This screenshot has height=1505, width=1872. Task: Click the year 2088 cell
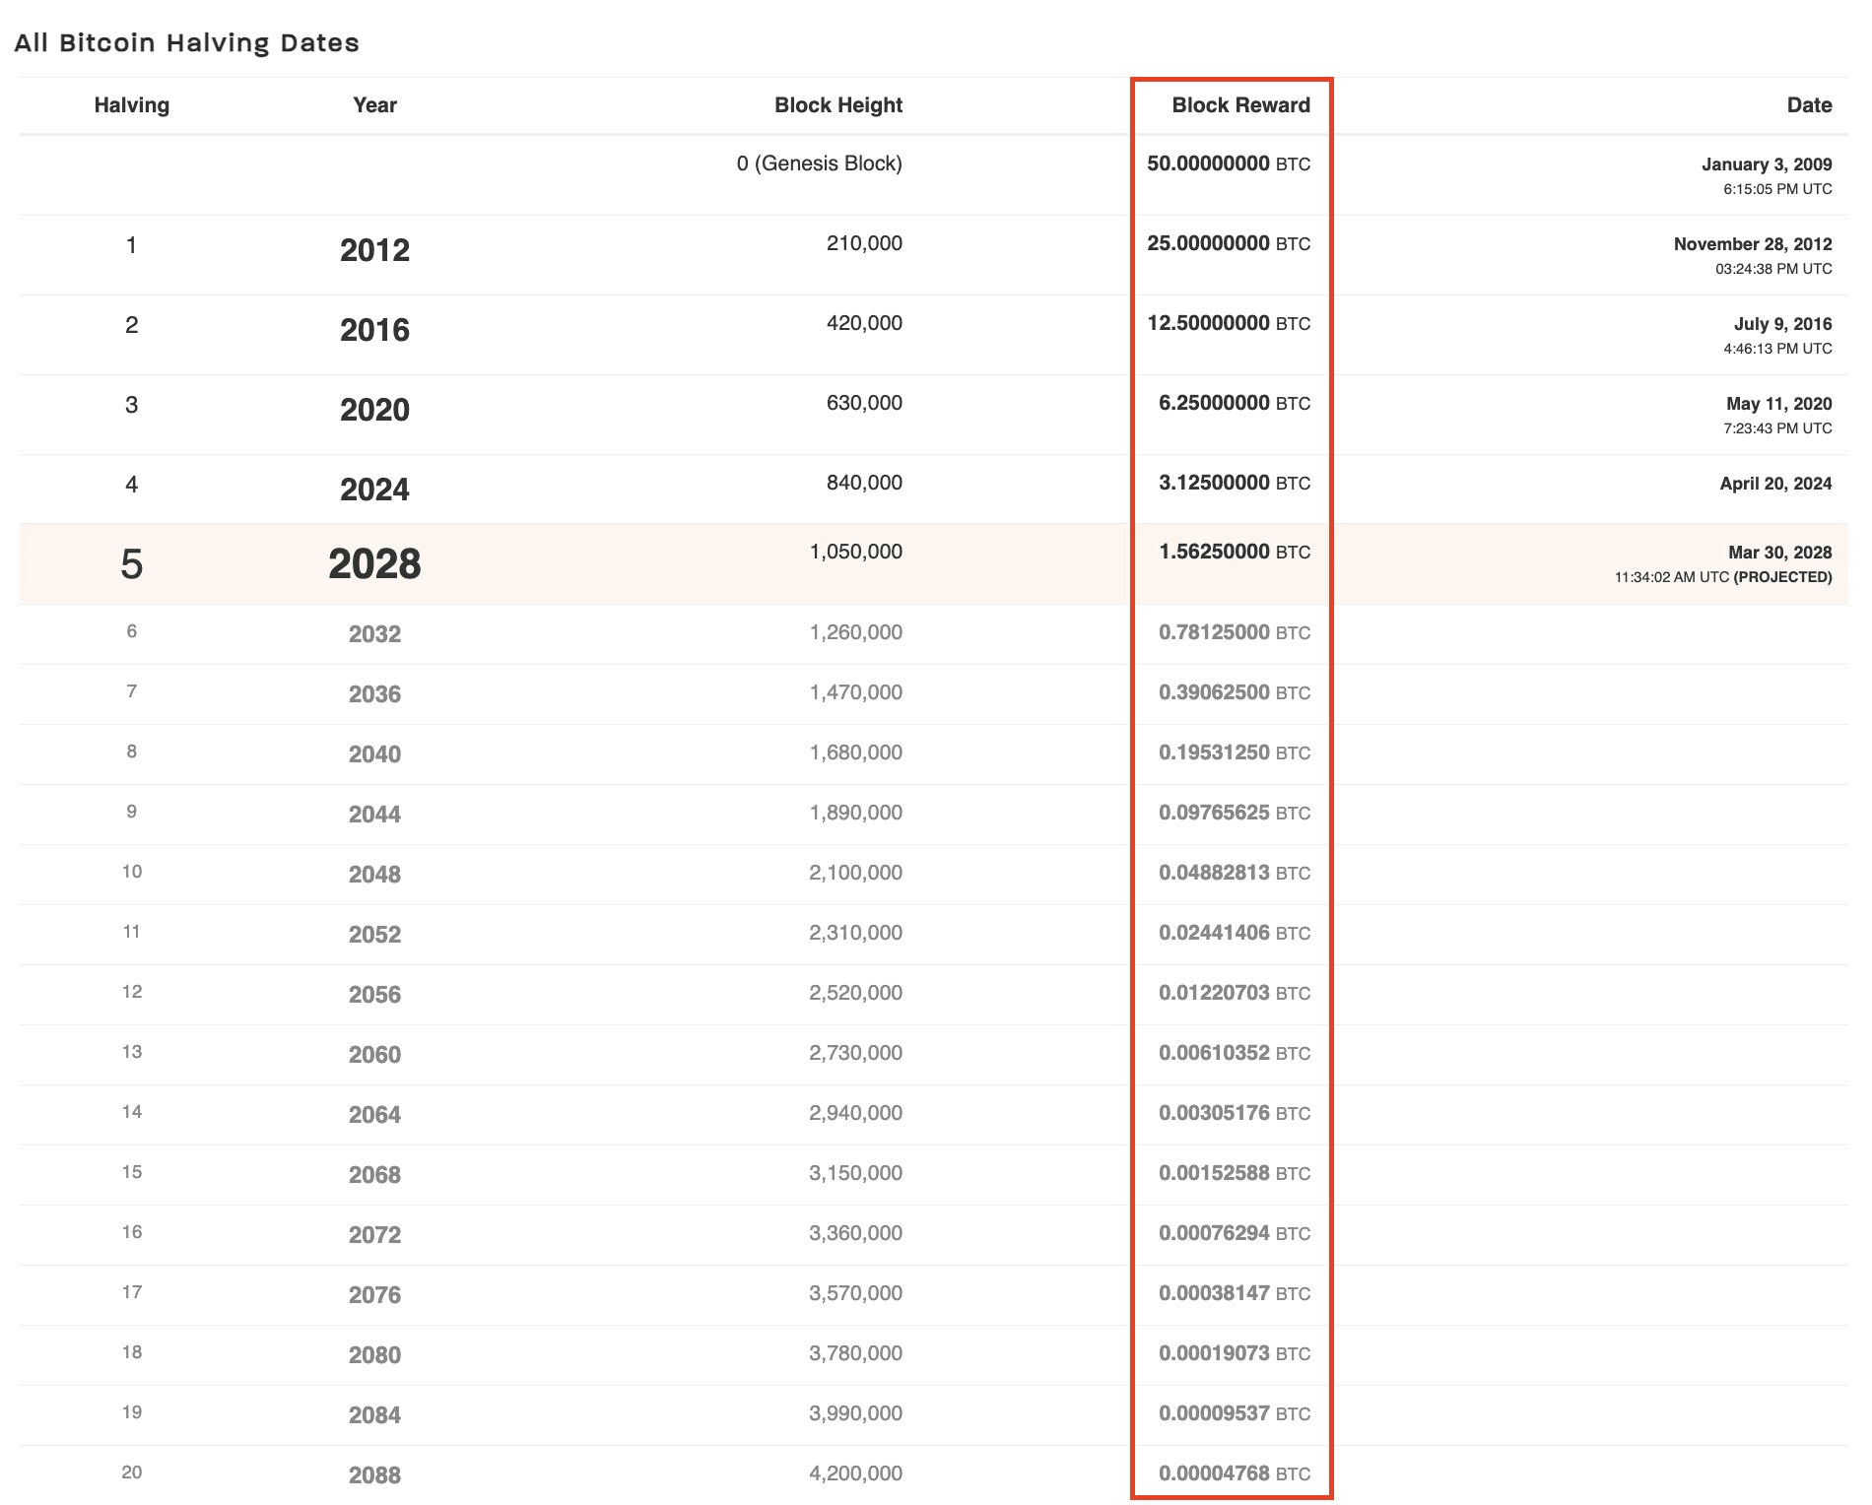point(374,1475)
